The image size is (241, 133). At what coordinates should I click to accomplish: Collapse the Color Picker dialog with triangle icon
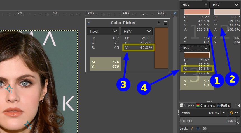point(159,23)
